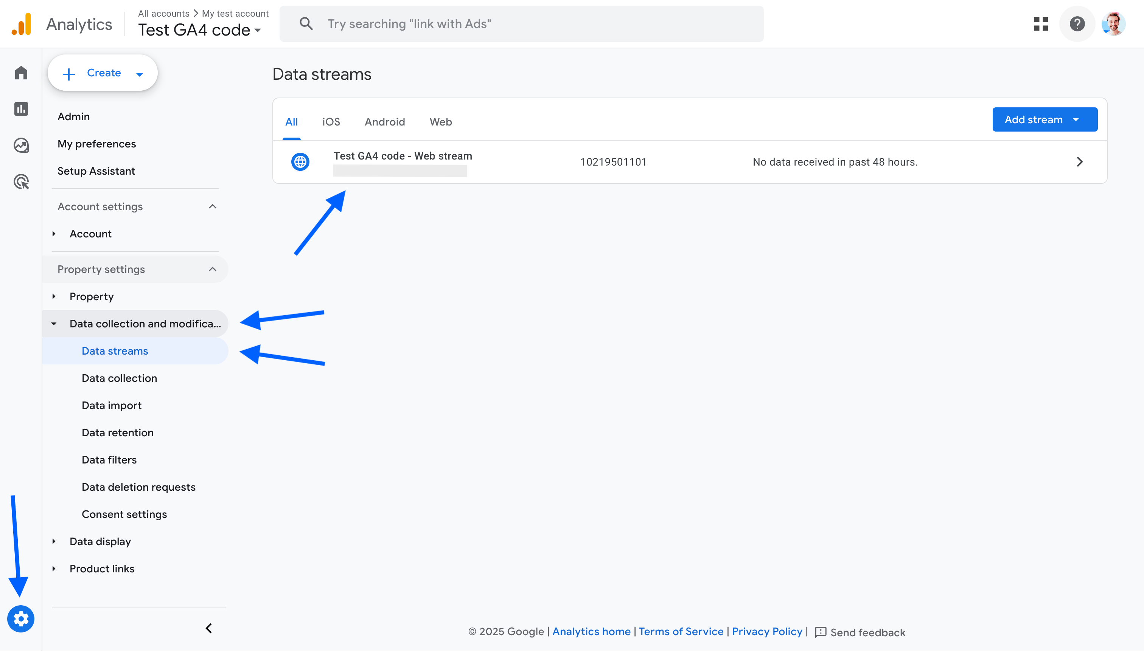Click the Send feedback icon
This screenshot has height=651, width=1144.
coord(821,632)
